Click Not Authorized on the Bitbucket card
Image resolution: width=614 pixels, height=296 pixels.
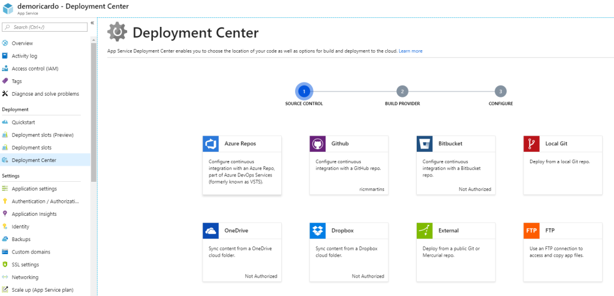[x=475, y=189]
